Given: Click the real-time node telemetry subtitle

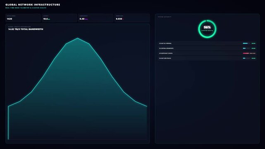Looking at the screenshot, I should point(26,8).
